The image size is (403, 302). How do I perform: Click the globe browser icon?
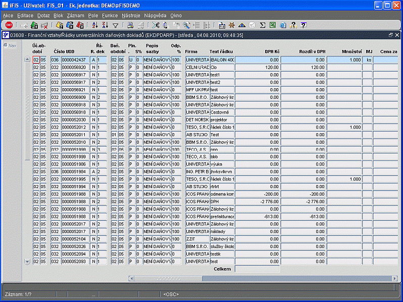pyautogui.click(x=283, y=25)
